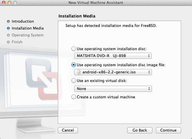The height and width of the screenshot is (139, 192).
Task: Choose 'Use an existing virtual disk' option
Action: coord(73,81)
